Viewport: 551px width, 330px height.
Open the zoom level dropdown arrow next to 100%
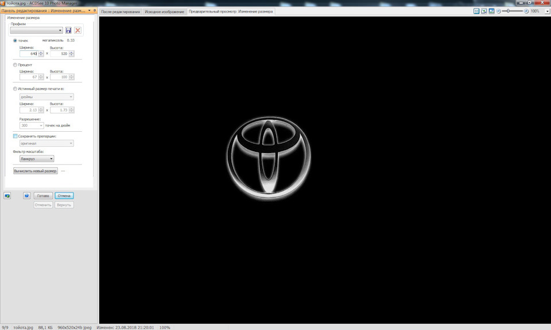point(547,11)
